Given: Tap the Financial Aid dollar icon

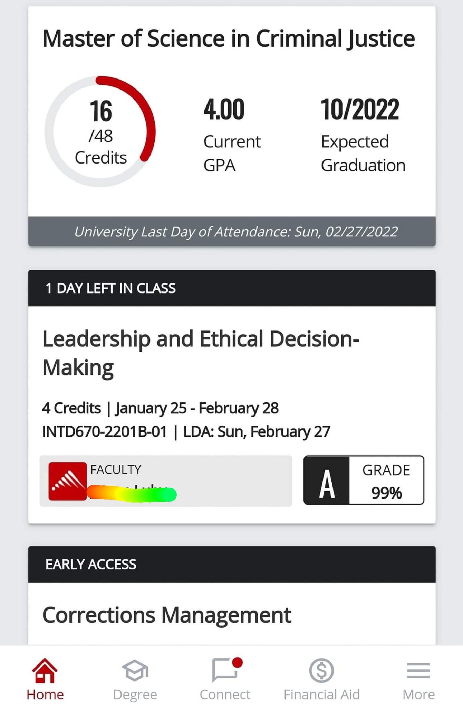Looking at the screenshot, I should pyautogui.click(x=321, y=670).
